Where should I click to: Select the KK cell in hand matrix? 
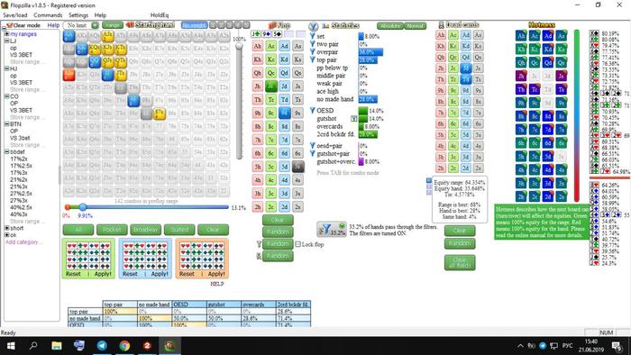82,49
